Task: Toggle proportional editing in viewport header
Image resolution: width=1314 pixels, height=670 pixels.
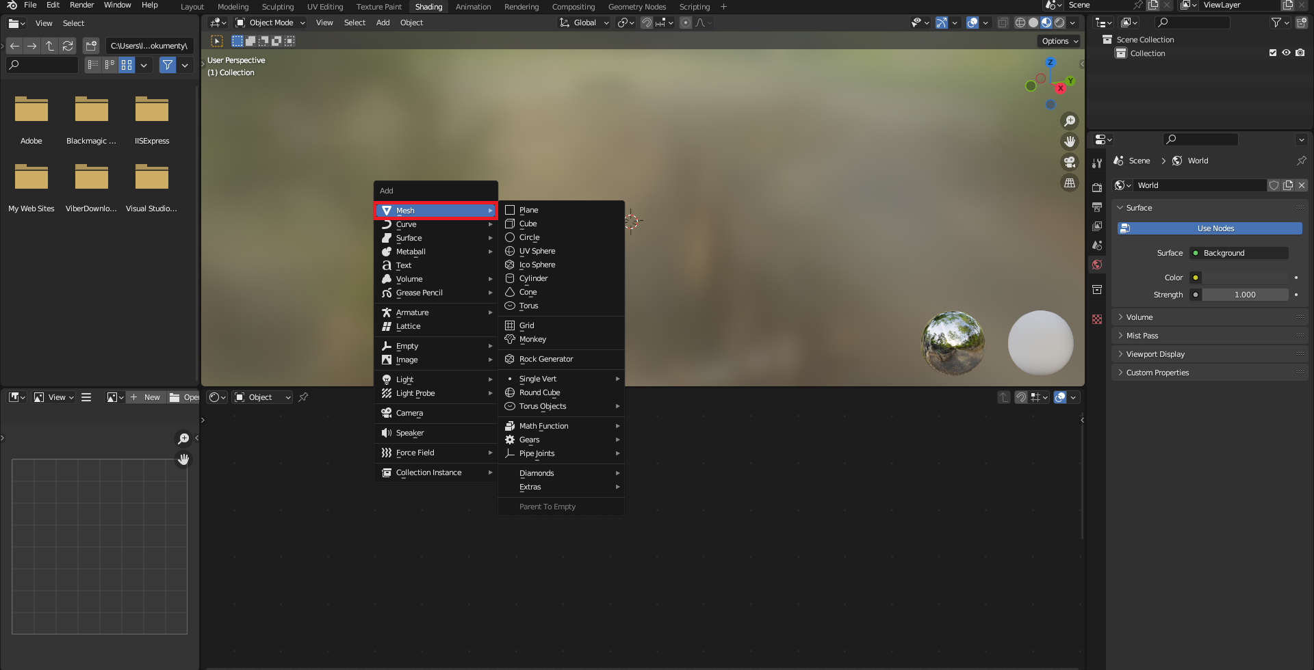Action: pos(686,23)
